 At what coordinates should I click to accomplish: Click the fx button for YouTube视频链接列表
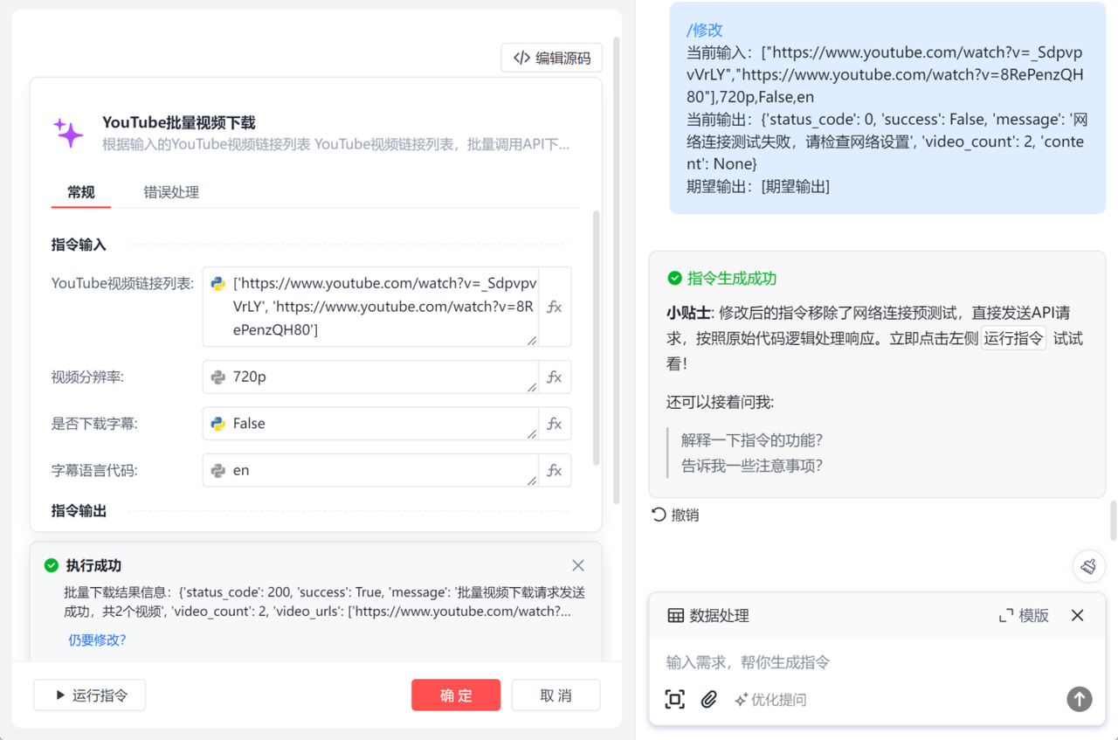(554, 307)
